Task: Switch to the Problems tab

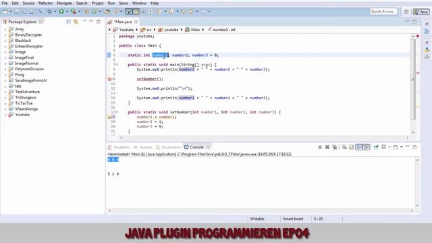Action: coord(119,147)
